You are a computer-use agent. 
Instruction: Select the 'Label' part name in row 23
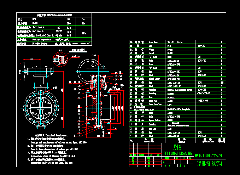(151, 53)
